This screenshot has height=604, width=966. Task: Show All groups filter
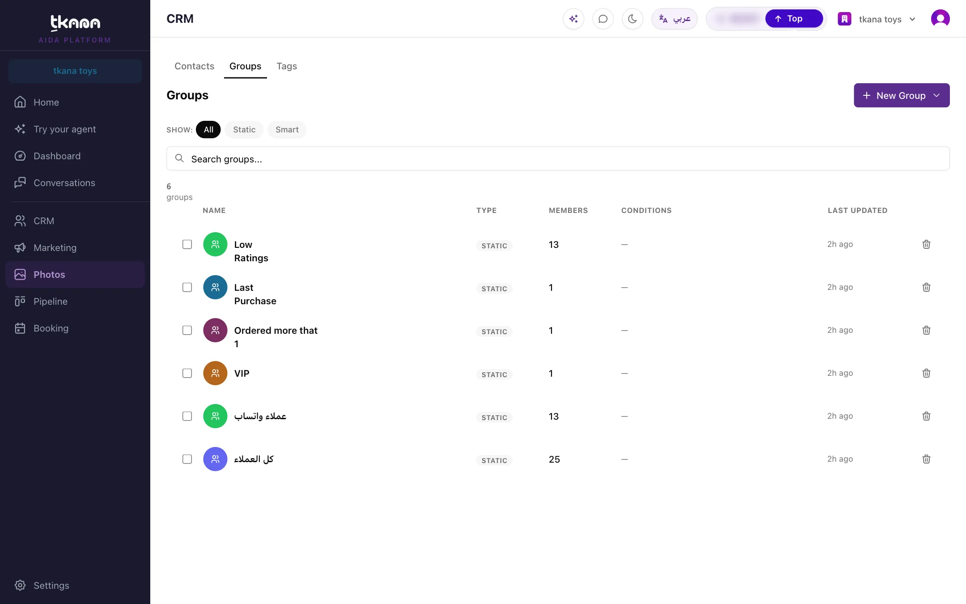pyautogui.click(x=208, y=130)
